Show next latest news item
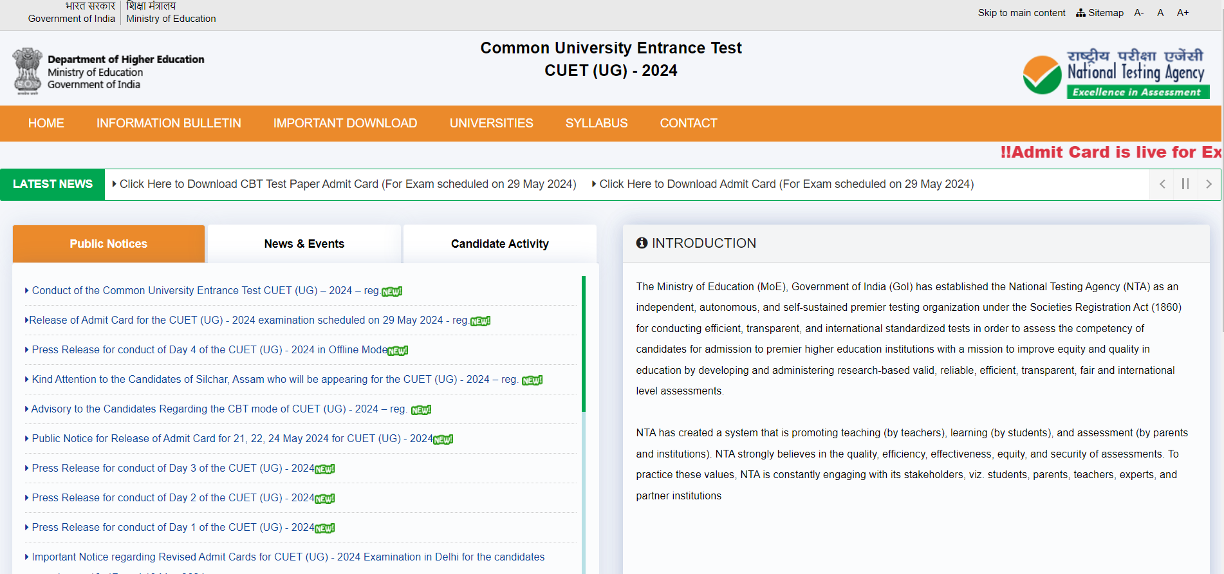Screen dimensions: 1224x574 1209,184
